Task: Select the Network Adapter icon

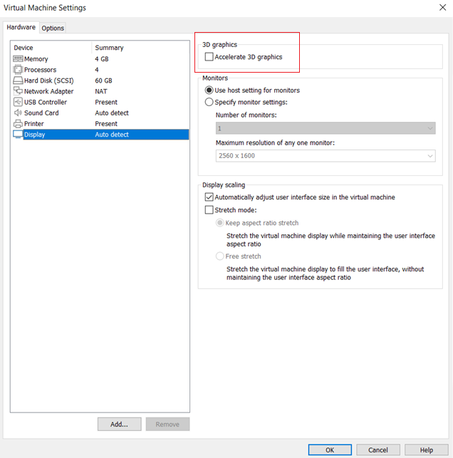Action: (x=18, y=91)
